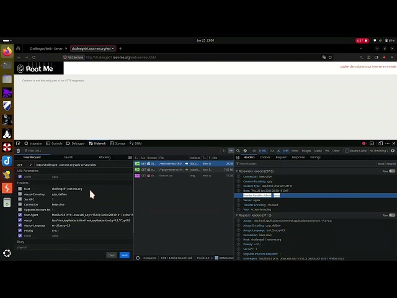Click the body payload input field
Viewport: 397px width, 298px height.
click(x=74, y=247)
